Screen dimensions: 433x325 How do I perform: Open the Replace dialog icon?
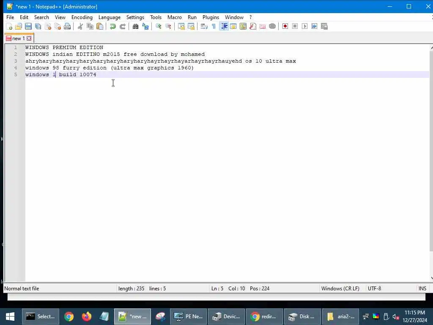tap(145, 26)
